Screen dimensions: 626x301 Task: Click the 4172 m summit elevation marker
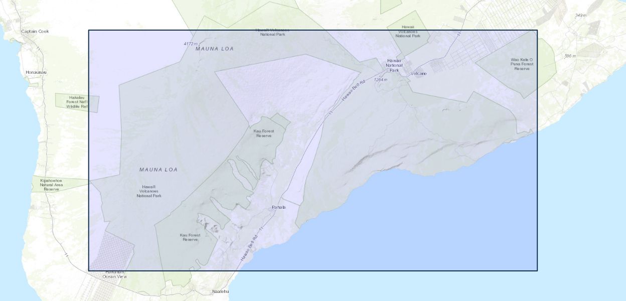pyautogui.click(x=191, y=44)
